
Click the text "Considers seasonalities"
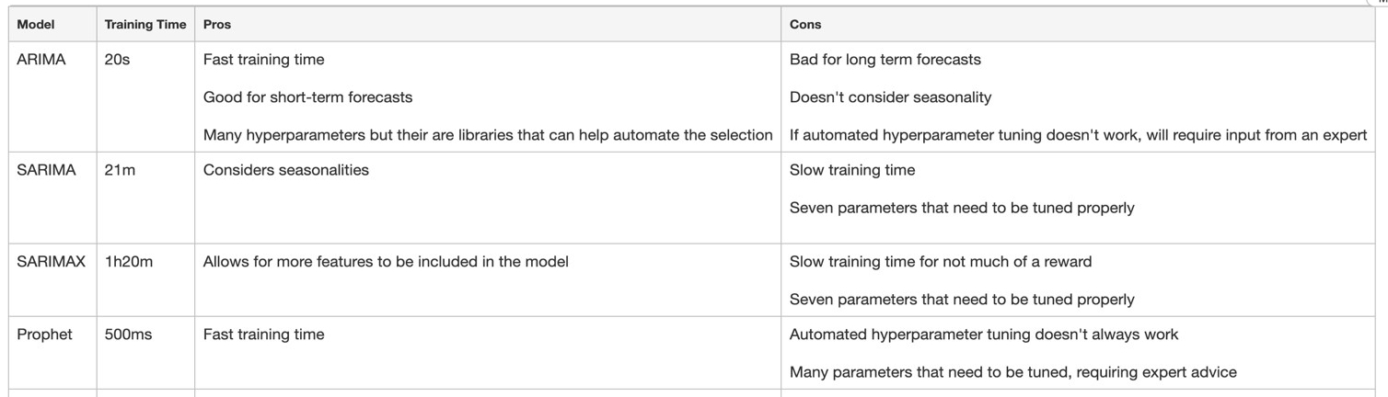(x=285, y=170)
